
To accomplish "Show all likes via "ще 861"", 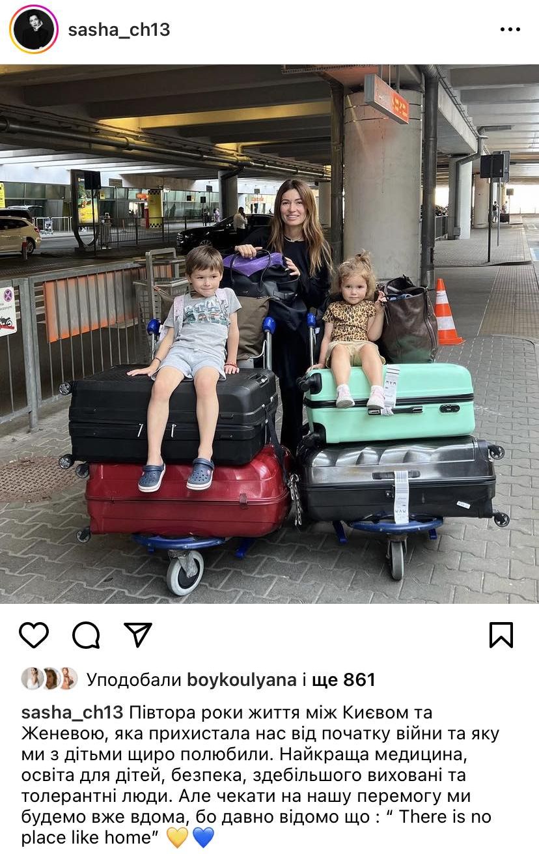I will pos(344,680).
